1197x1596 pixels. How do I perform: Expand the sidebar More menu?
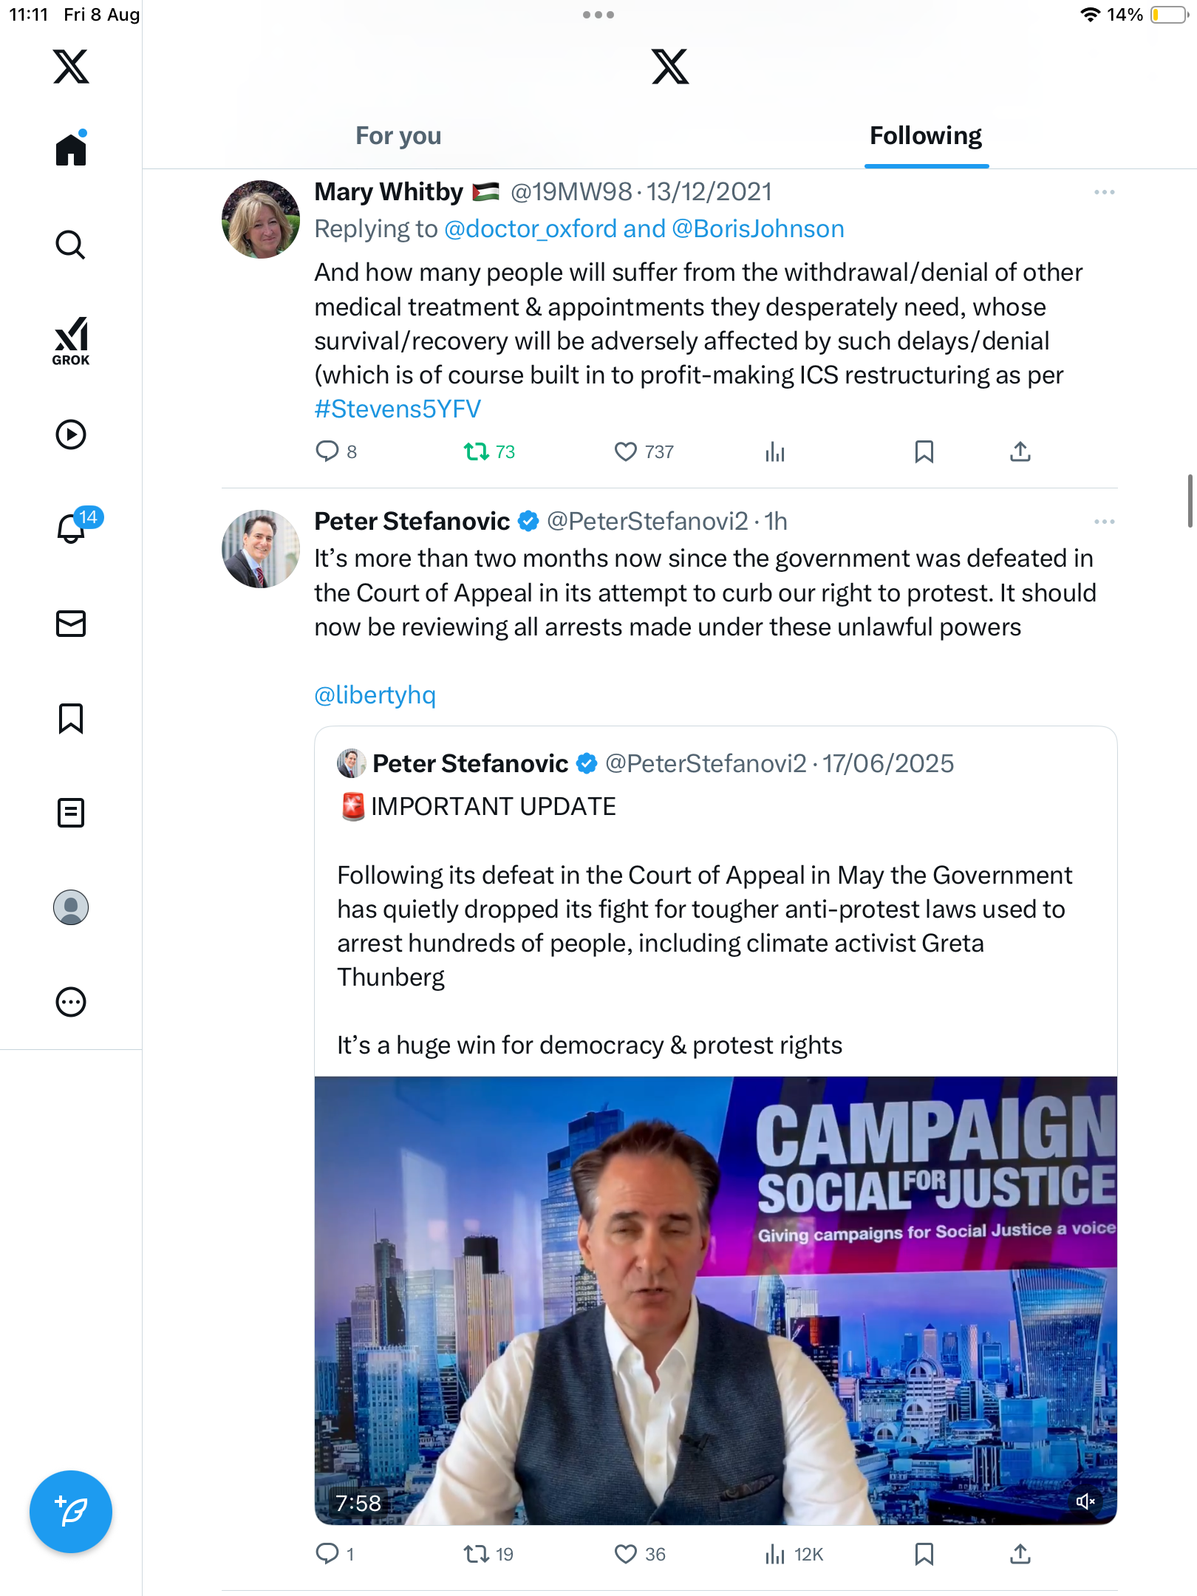click(x=71, y=1002)
